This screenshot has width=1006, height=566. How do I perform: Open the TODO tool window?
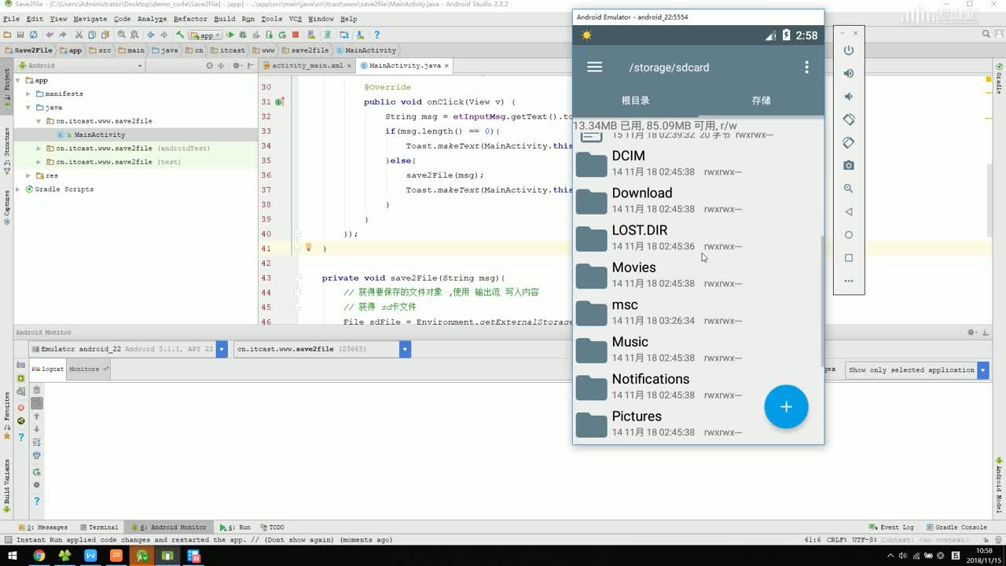coord(272,527)
